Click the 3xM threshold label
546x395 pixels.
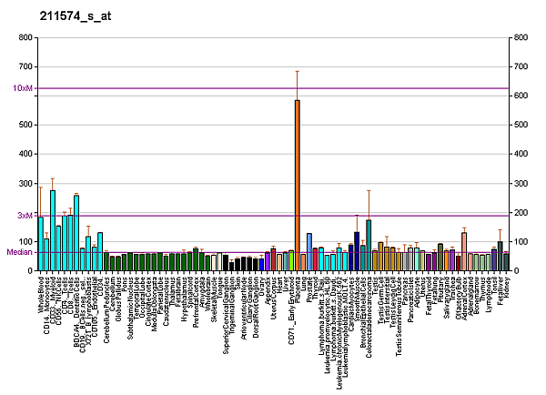tap(25, 215)
